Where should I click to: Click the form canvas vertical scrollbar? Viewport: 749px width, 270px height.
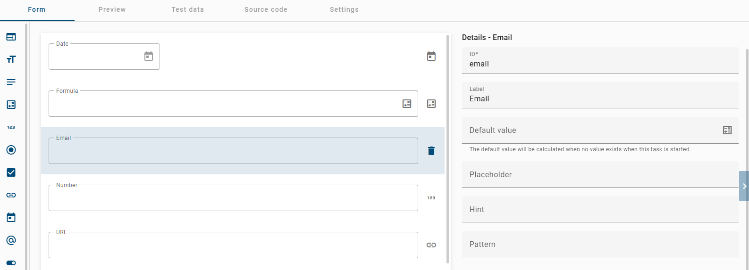(x=448, y=148)
